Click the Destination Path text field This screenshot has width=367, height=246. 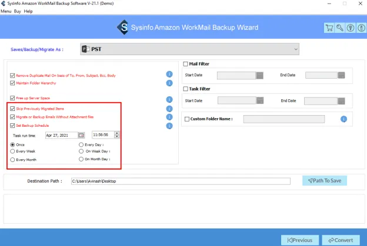pos(180,181)
